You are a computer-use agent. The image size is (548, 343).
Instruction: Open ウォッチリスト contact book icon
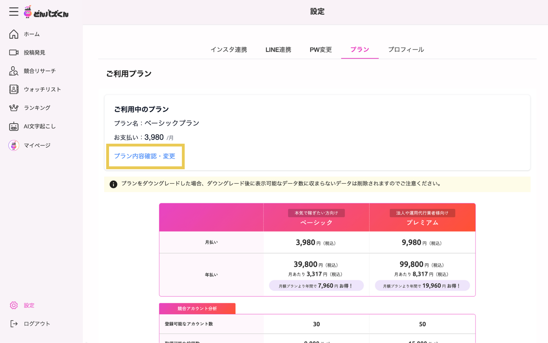point(13,89)
